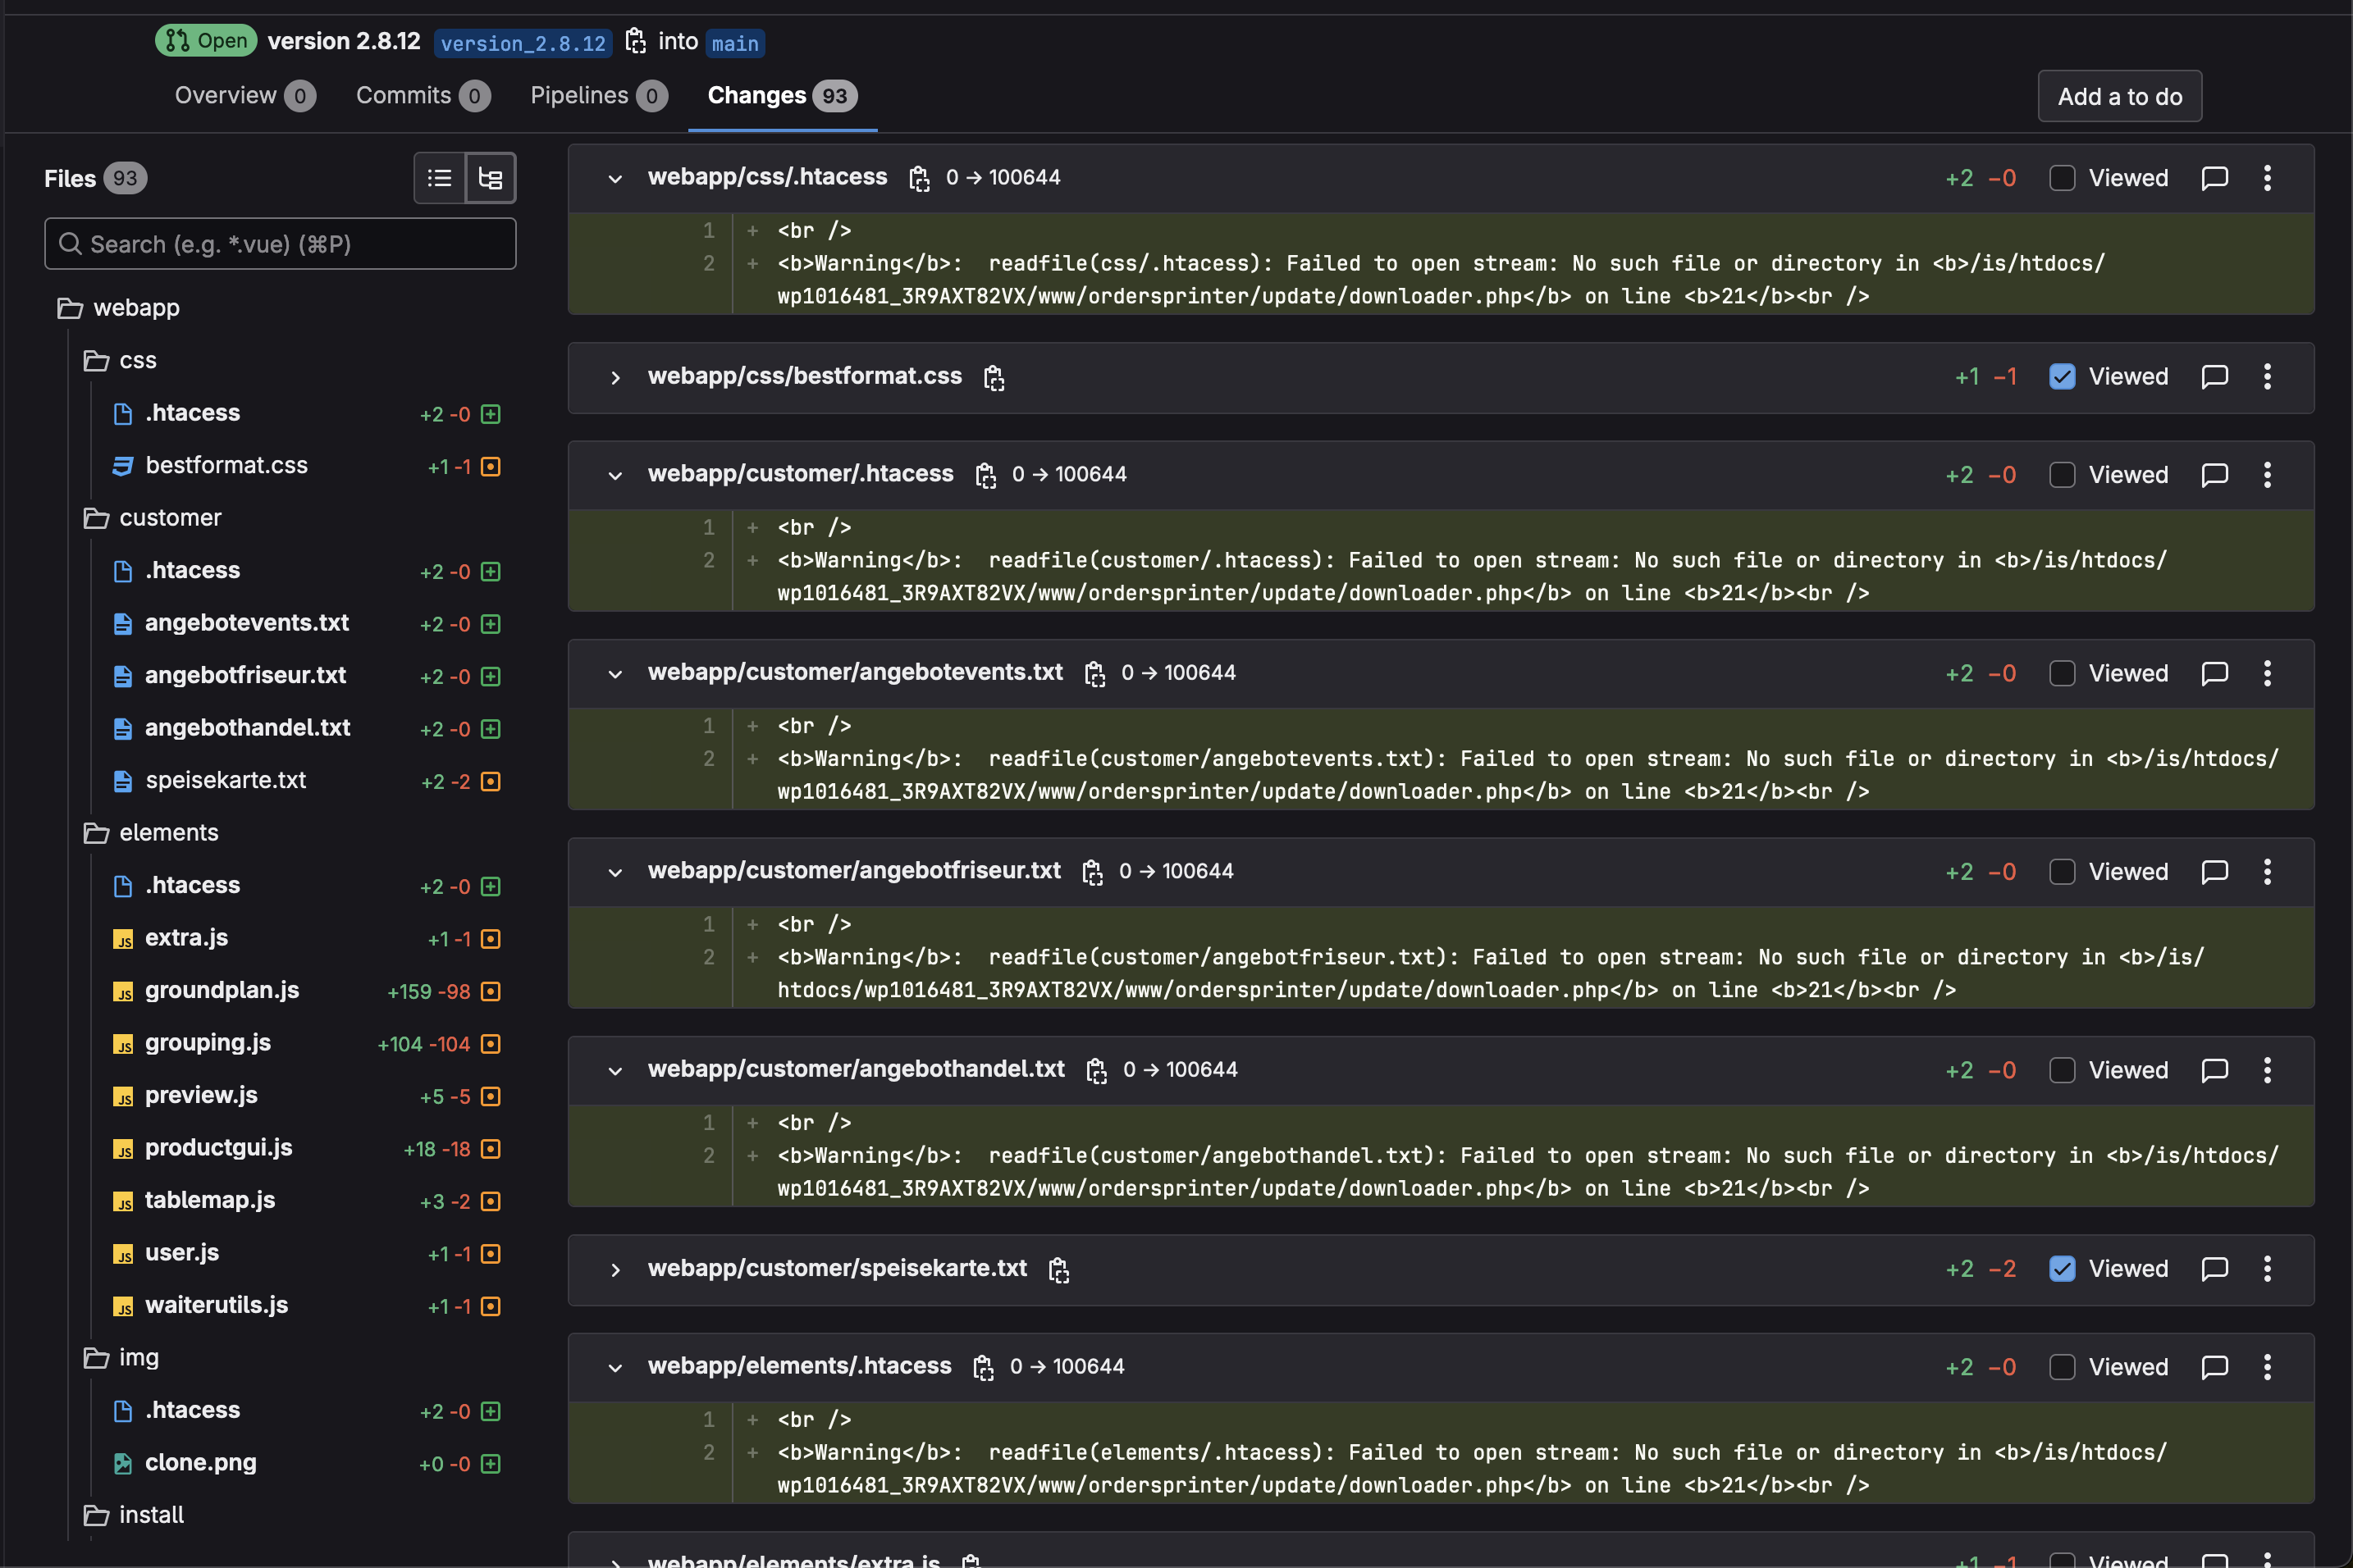
Task: Mark webapp/customer/angebotevents.txt as Viewed
Action: point(2062,673)
